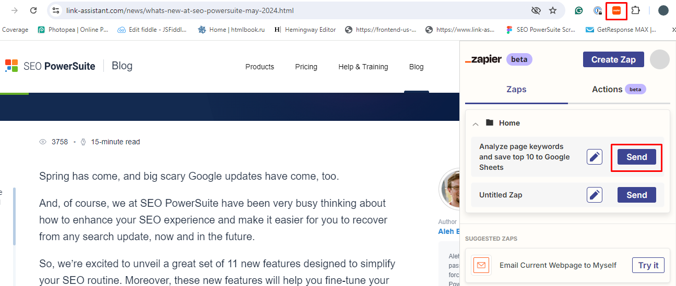Click the "SUGGESTED ZAPS" heading
The image size is (676, 286).
pos(491,239)
